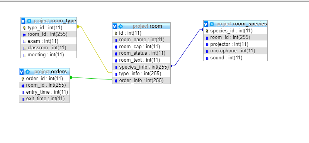Screen dimensions: 309x143
Task: Select the project orders table title
Action: 51,72
